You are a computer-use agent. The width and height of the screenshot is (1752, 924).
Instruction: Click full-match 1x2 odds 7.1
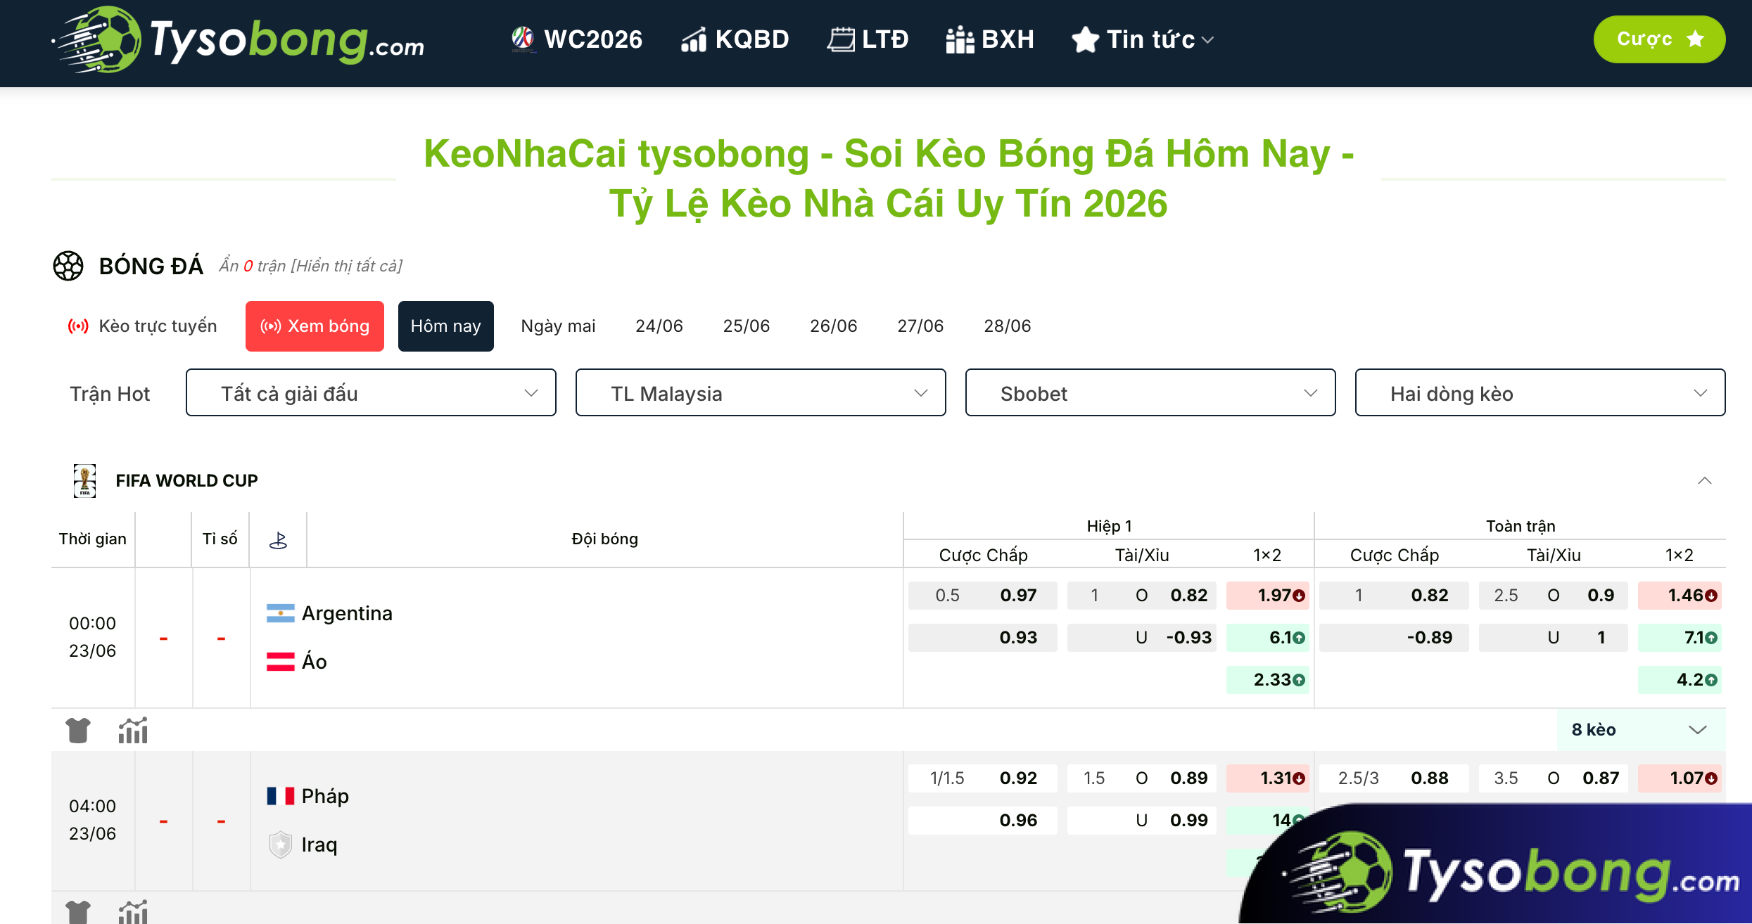pyautogui.click(x=1680, y=637)
